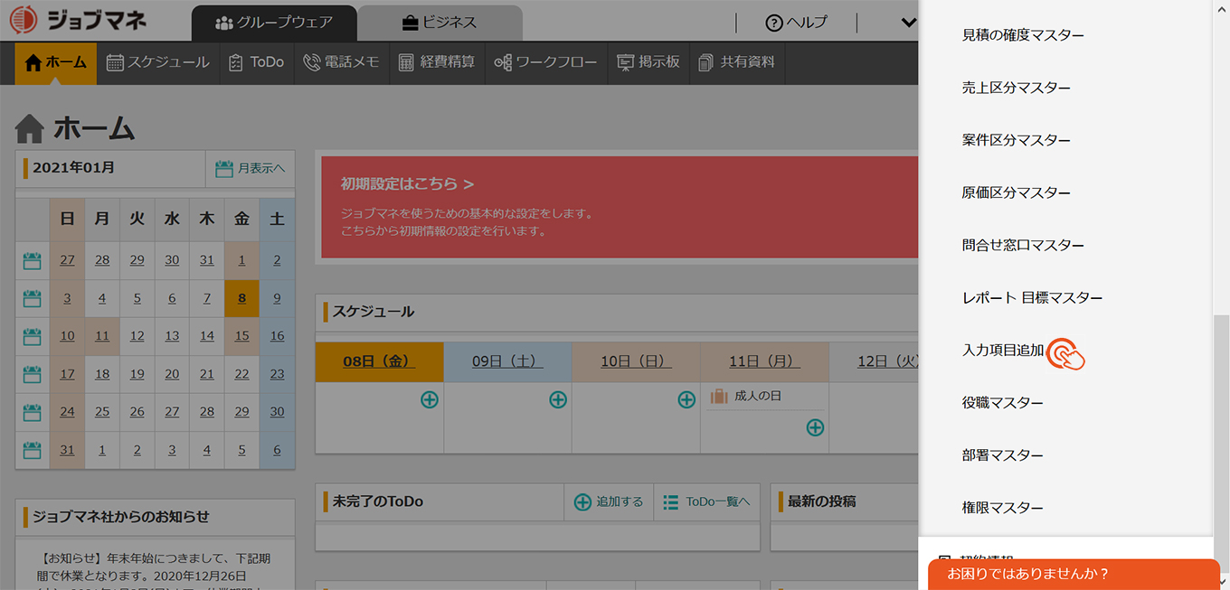
Task: Select date 15 in the mini calendar
Action: click(241, 336)
